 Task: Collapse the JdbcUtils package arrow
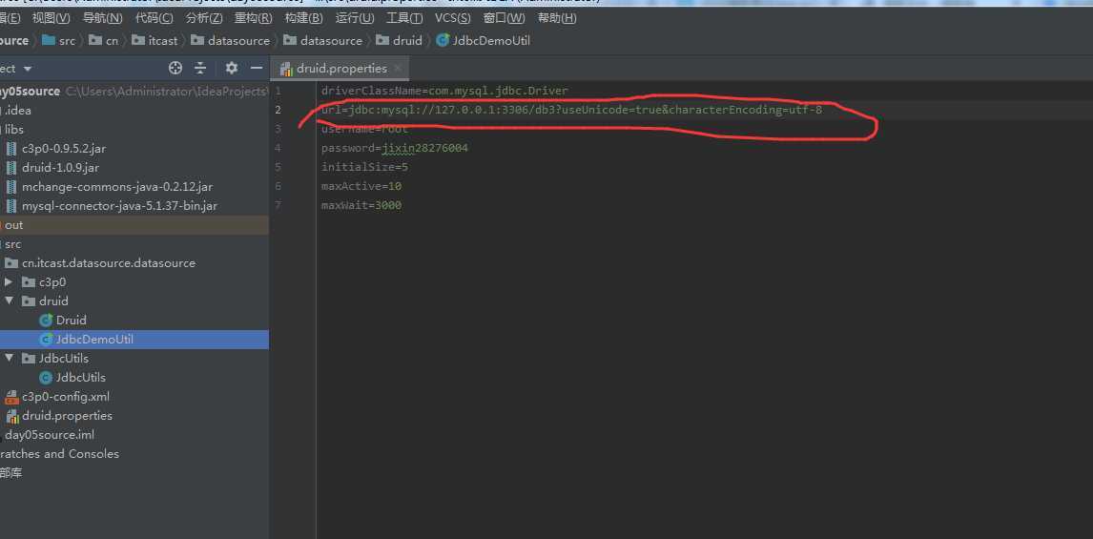pos(9,359)
